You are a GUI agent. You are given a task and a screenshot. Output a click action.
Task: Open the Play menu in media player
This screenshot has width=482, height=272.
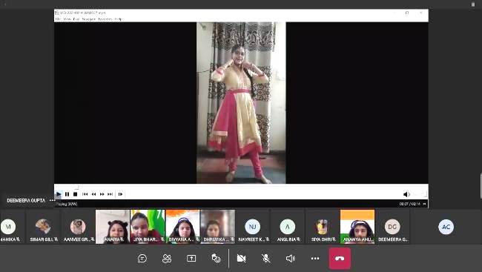point(76,19)
